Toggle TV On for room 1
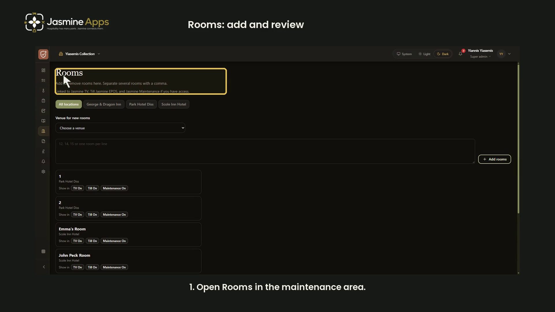The width and height of the screenshot is (555, 312). (x=77, y=188)
